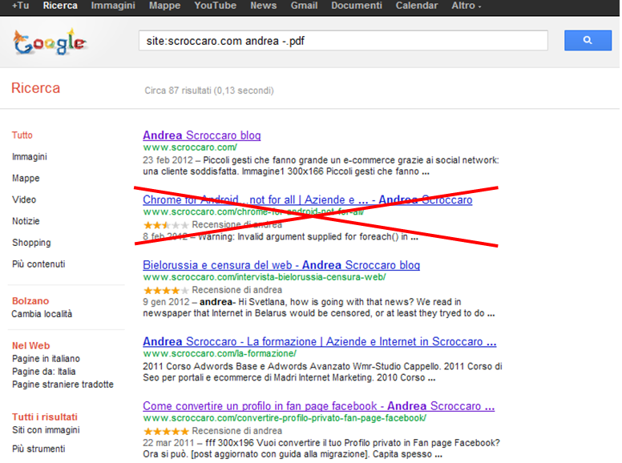622x463 pixels.
Task: Click the intervista-bielorussia-censura-web URL
Action: tap(265, 277)
